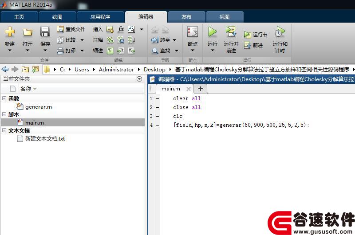Image resolution: width=355 pixels, height=235 pixels.
Task: Click 运行节 (Run Section)
Action: coord(256,35)
